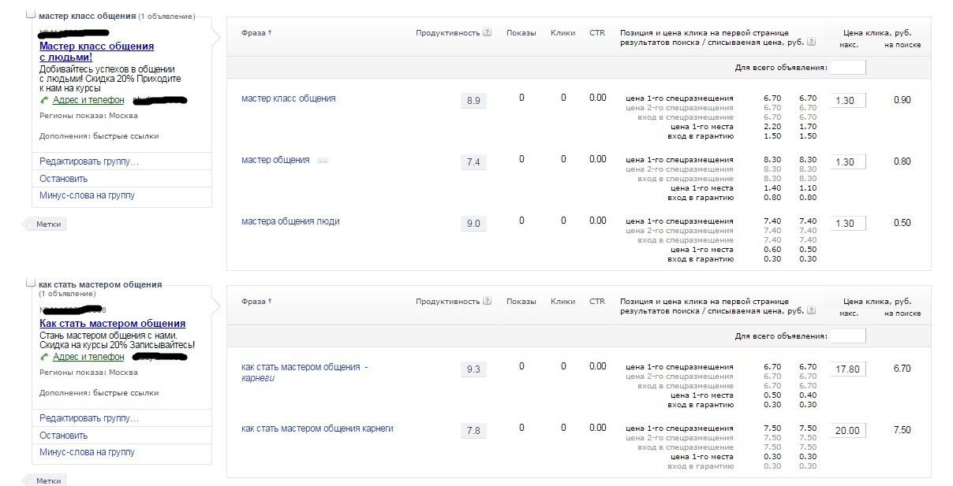Click the green phone icon in the first ad
The width and height of the screenshot is (953, 486).
(45, 101)
